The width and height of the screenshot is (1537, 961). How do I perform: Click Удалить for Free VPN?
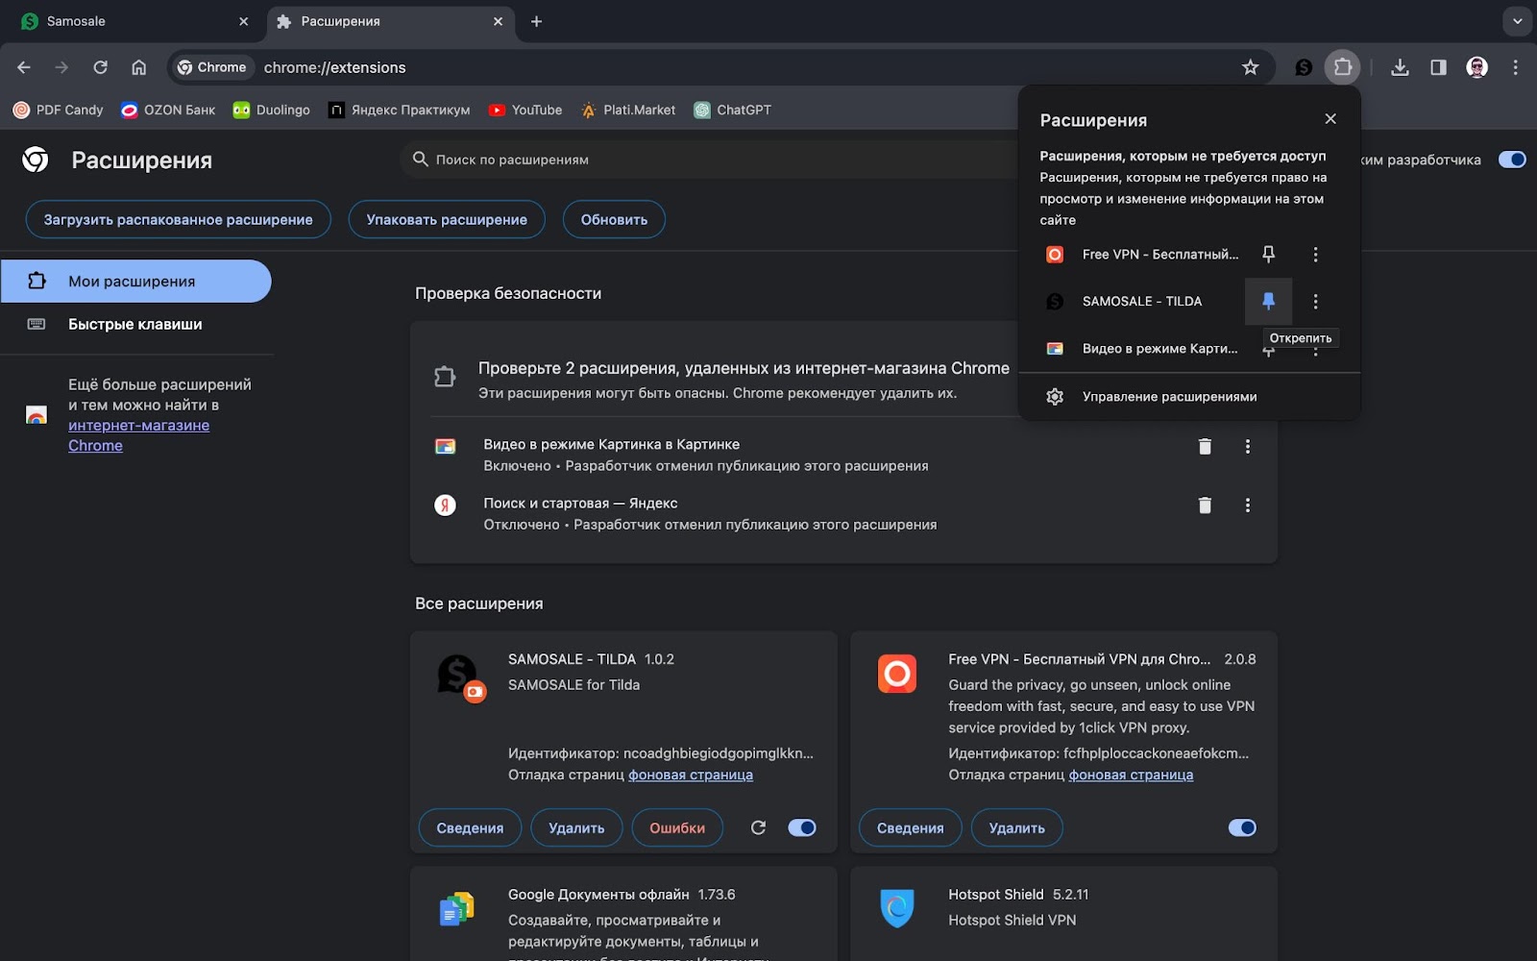[x=1017, y=827]
